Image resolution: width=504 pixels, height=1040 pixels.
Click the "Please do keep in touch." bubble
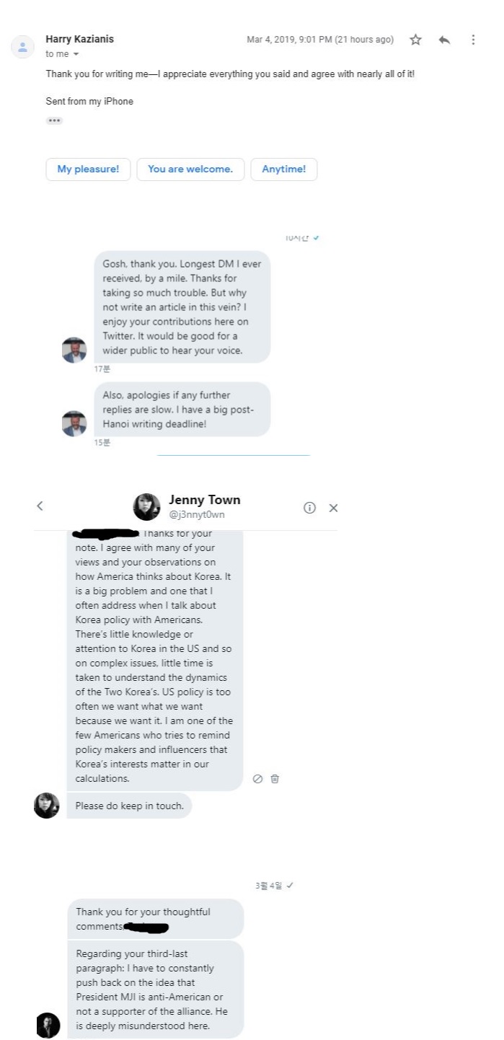click(x=129, y=806)
